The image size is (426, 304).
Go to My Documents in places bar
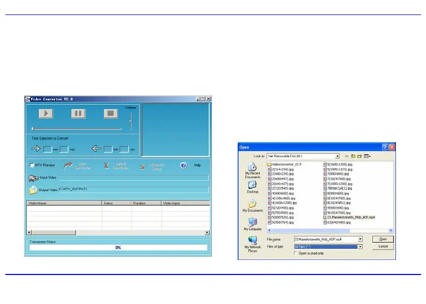(253, 206)
